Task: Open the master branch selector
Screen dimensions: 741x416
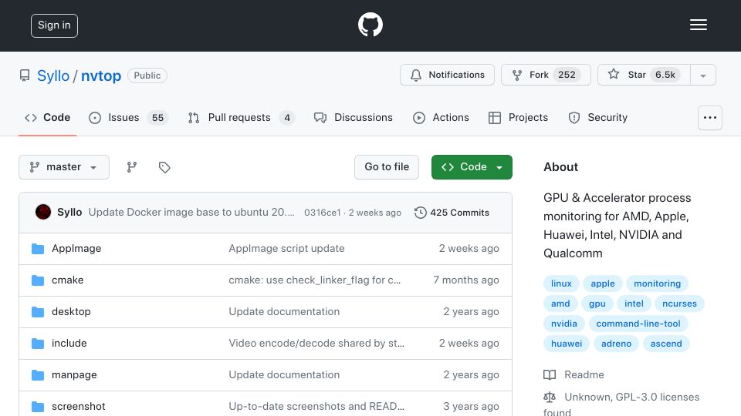Action: coord(64,167)
